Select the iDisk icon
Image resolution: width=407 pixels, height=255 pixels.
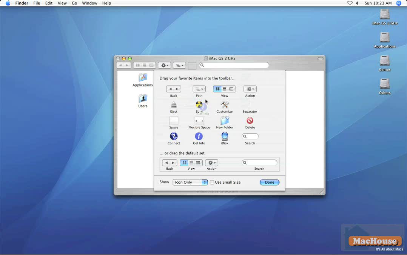[x=225, y=136]
